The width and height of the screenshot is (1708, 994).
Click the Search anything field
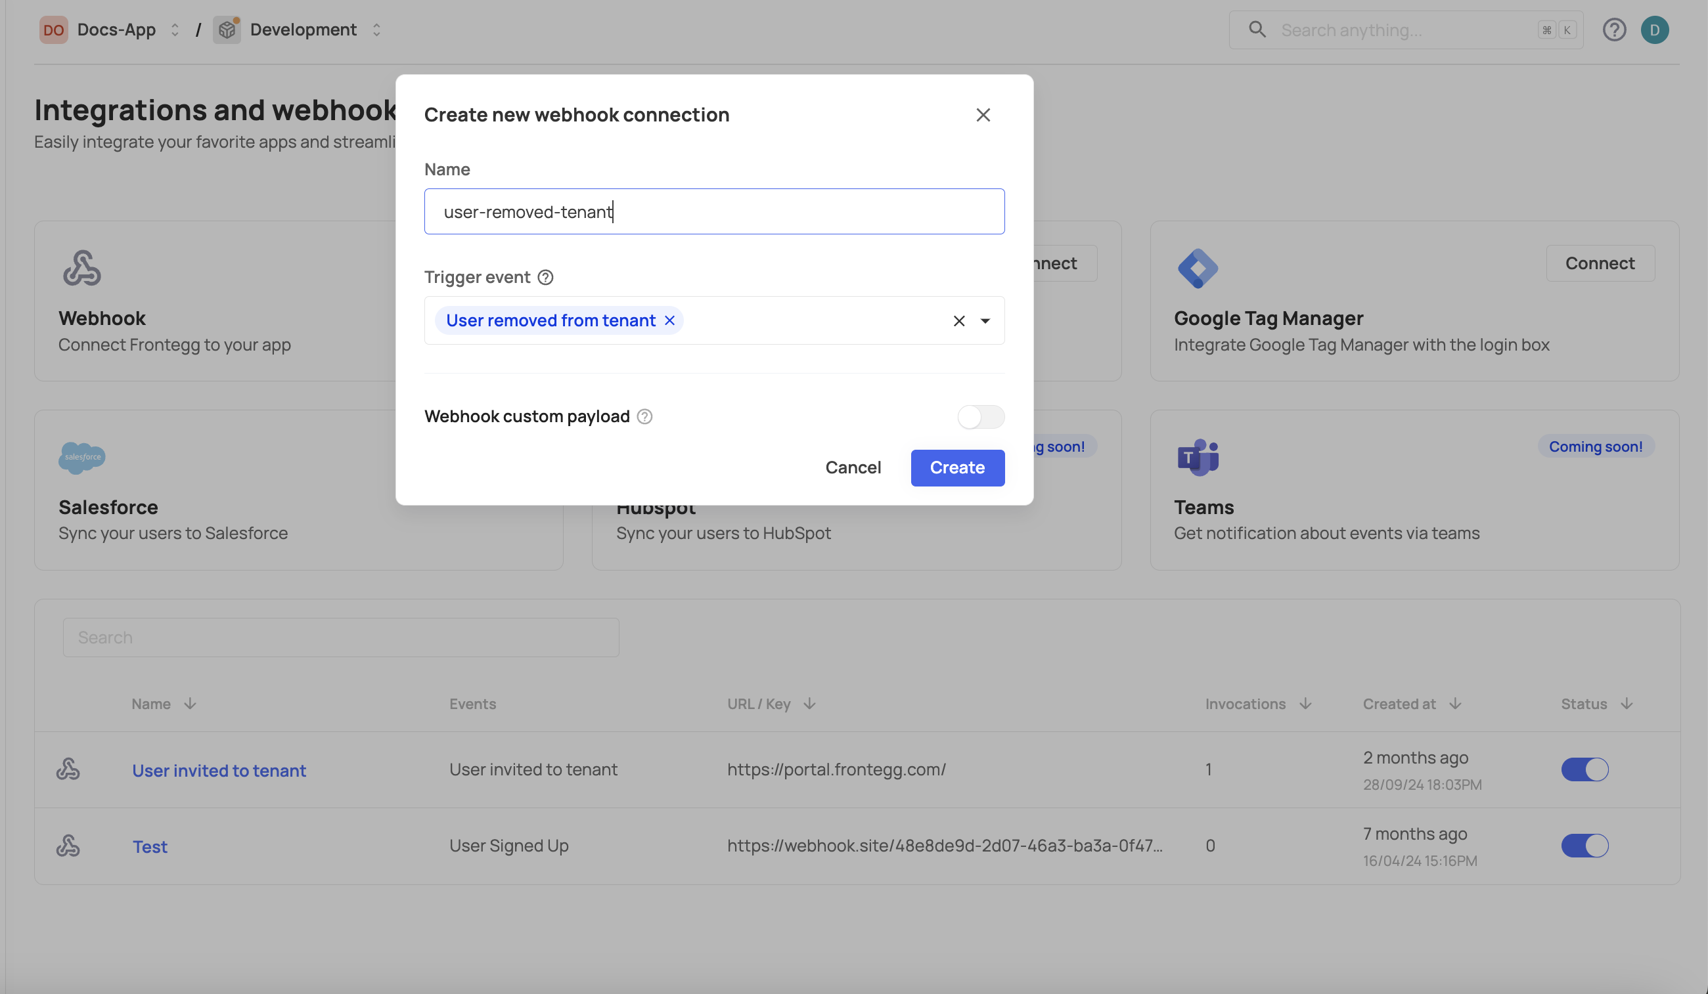(x=1406, y=30)
